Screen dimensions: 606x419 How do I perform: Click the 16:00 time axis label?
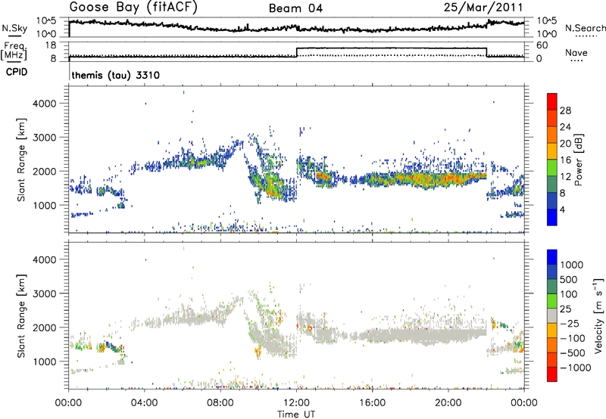372,403
